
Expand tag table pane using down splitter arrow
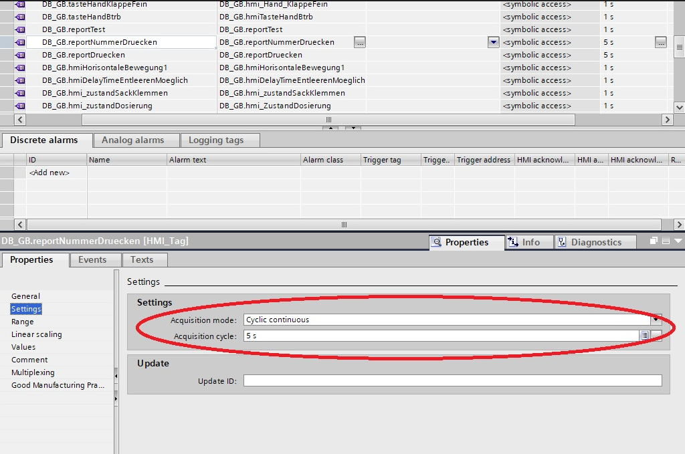[353, 128]
